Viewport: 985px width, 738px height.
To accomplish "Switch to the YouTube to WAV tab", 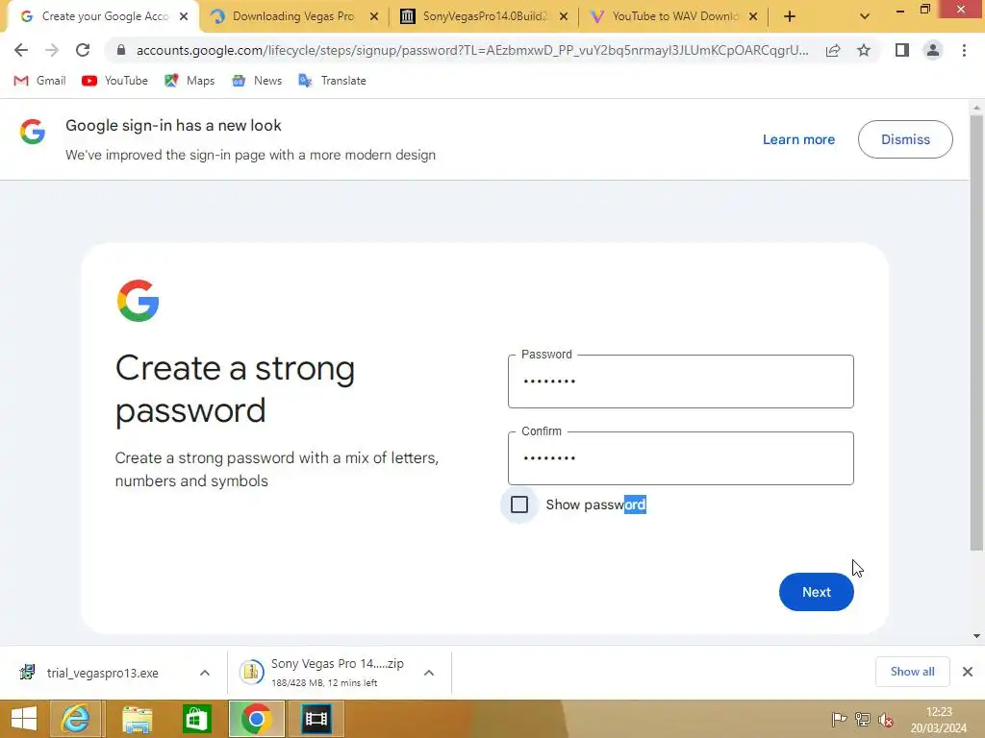I will point(674,16).
